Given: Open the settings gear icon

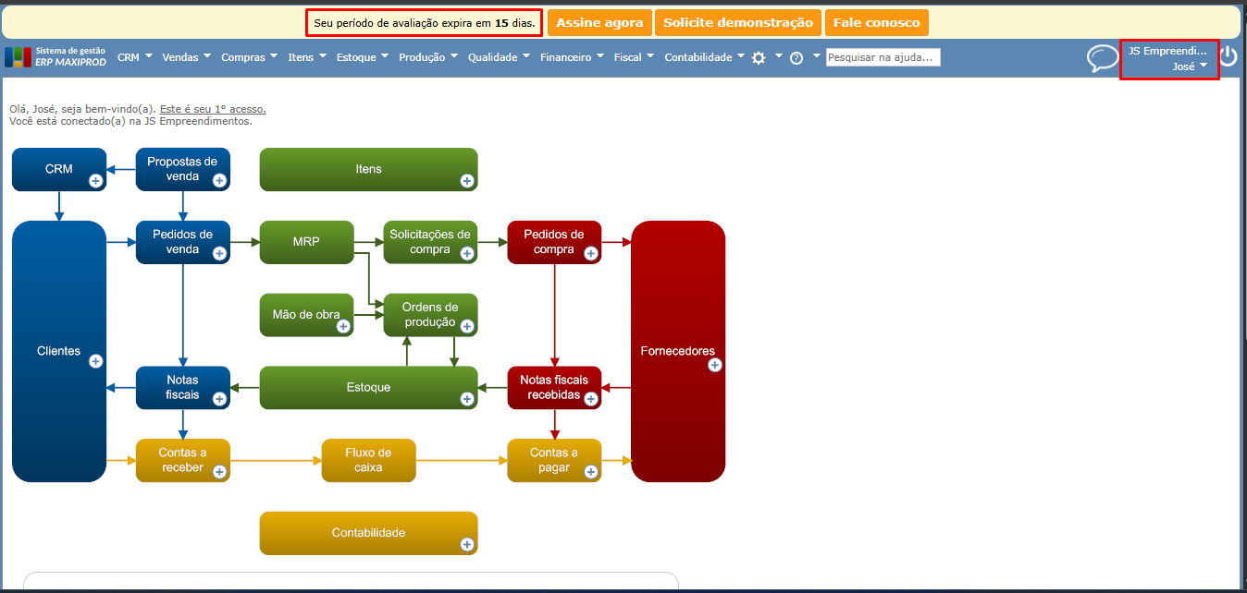Looking at the screenshot, I should tap(759, 57).
